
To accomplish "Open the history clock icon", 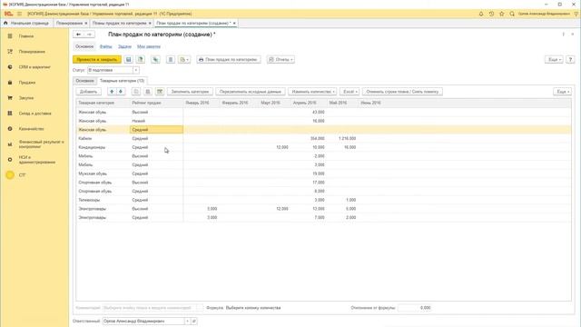I will point(491,14).
